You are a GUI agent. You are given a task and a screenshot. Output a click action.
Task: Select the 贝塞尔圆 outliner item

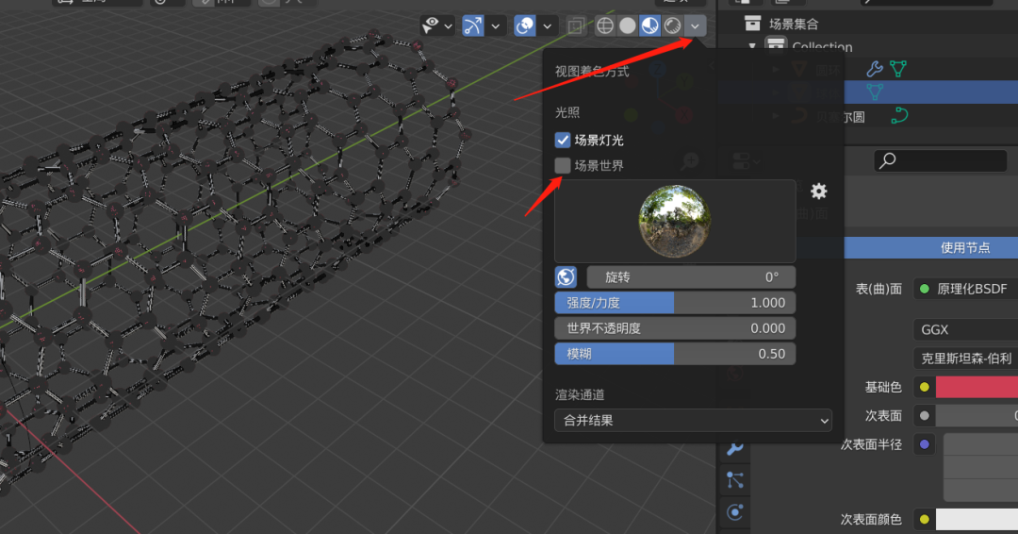point(841,117)
